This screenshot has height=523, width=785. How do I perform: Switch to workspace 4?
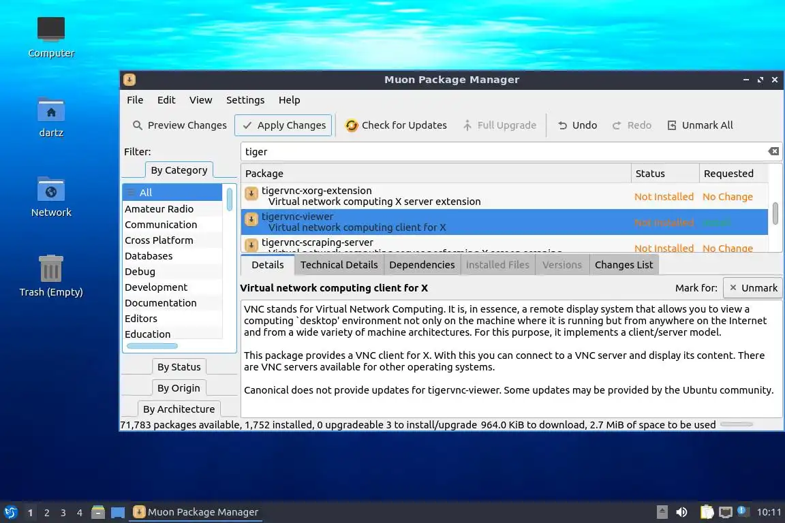80,513
